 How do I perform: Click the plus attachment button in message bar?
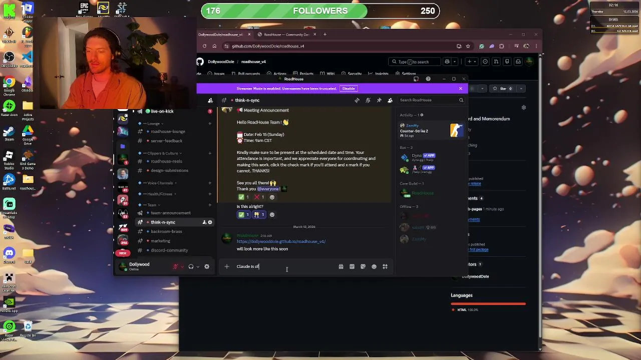tap(226, 266)
